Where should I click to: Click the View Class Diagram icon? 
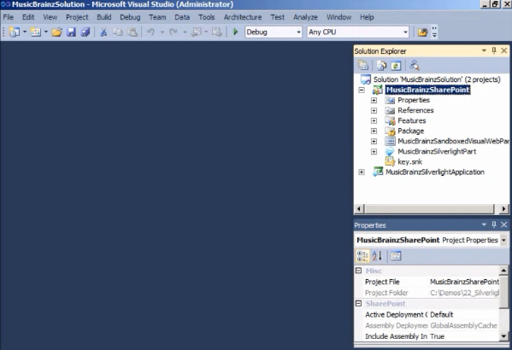pyautogui.click(x=415, y=66)
